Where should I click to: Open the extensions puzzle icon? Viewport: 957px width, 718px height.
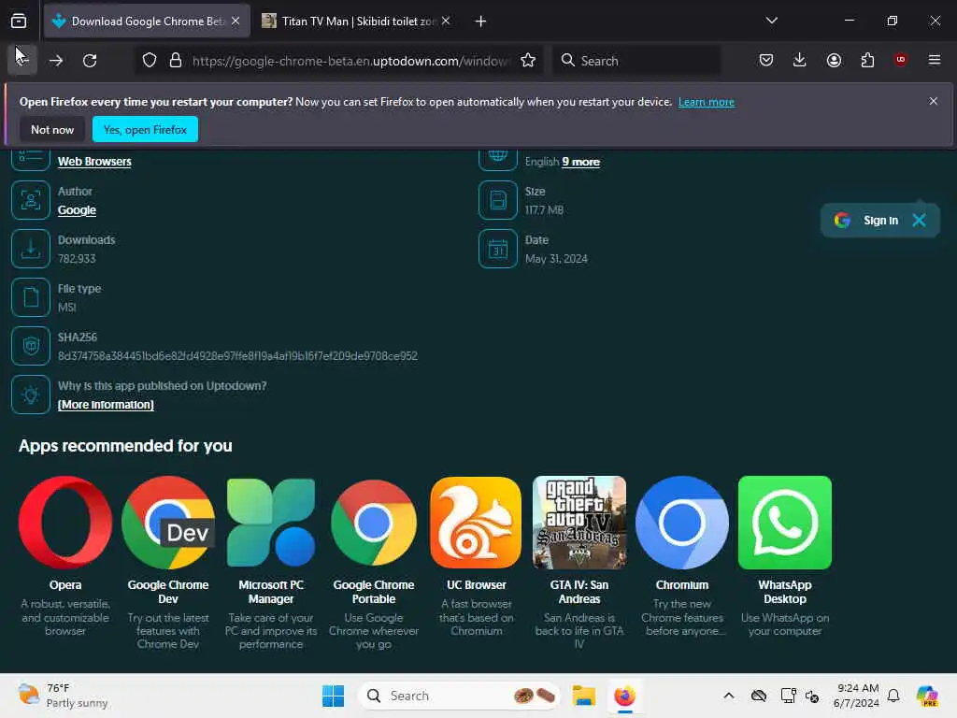(867, 60)
